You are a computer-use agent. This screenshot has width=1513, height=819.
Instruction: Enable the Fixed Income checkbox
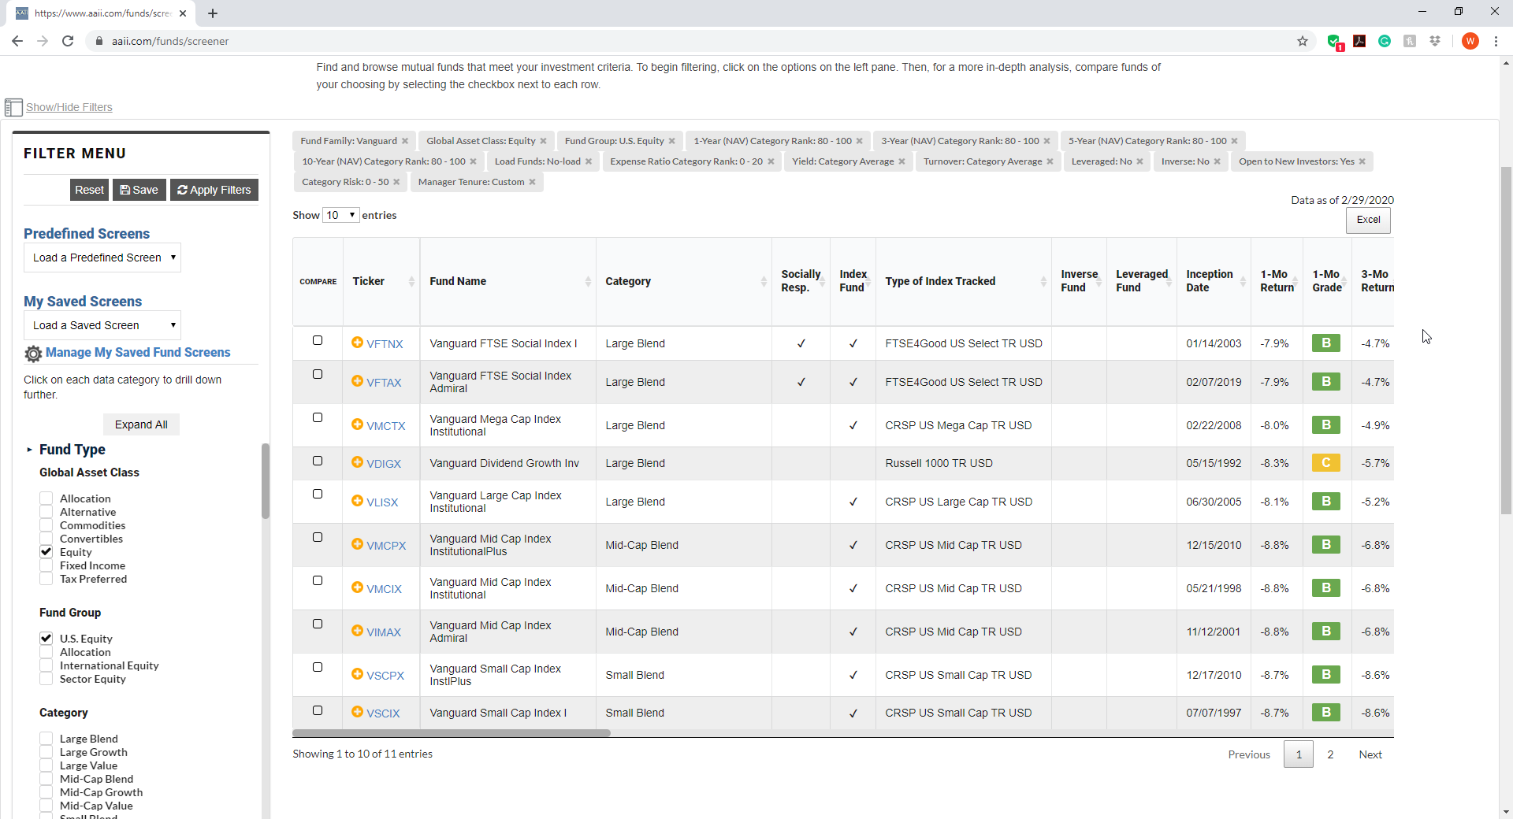(x=46, y=565)
